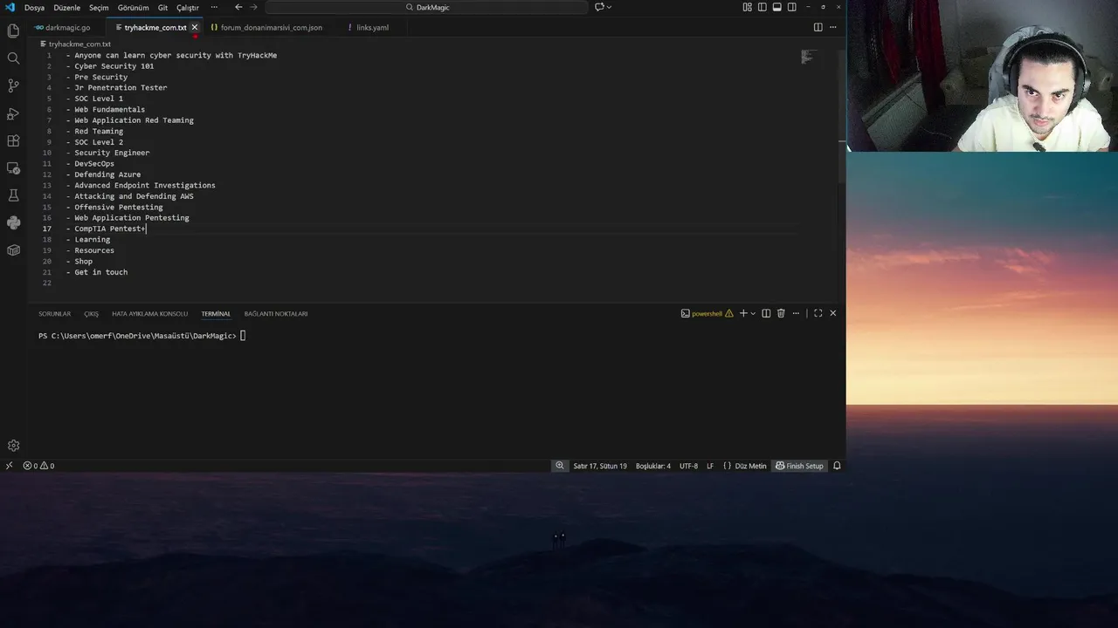Image resolution: width=1118 pixels, height=628 pixels.
Task: Close the tryhackme_com.txt tab
Action: [x=195, y=27]
